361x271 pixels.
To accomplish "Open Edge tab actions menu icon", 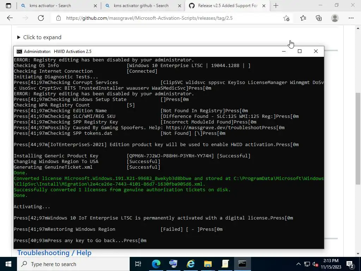I will pos(8,6).
